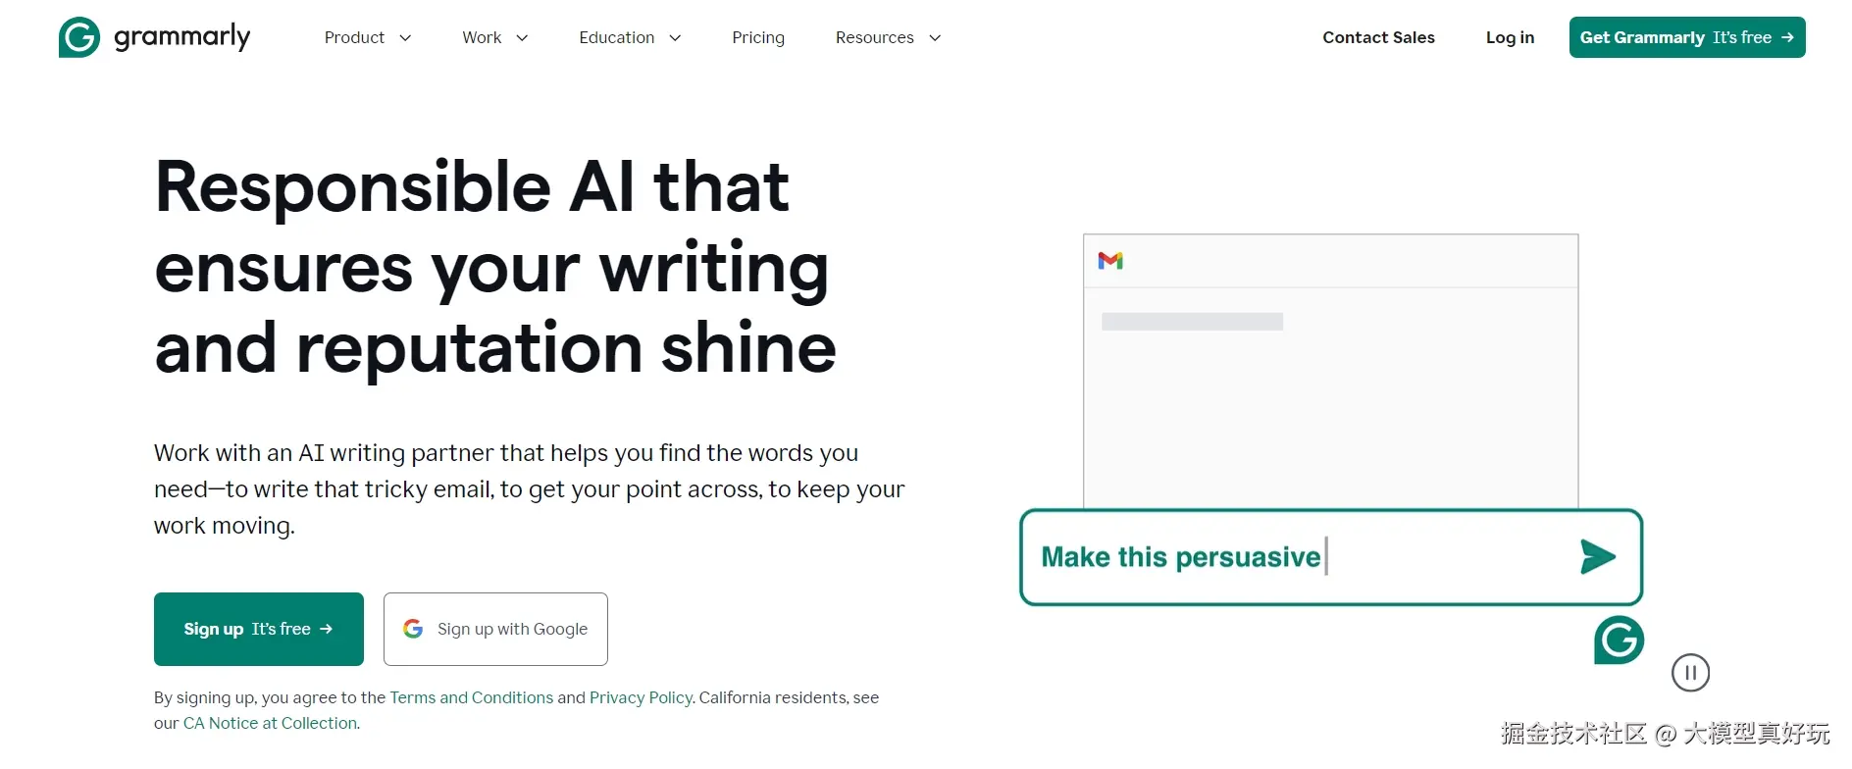Expand the Work dropdown menu
The width and height of the screenshot is (1852, 769).
pos(495,37)
